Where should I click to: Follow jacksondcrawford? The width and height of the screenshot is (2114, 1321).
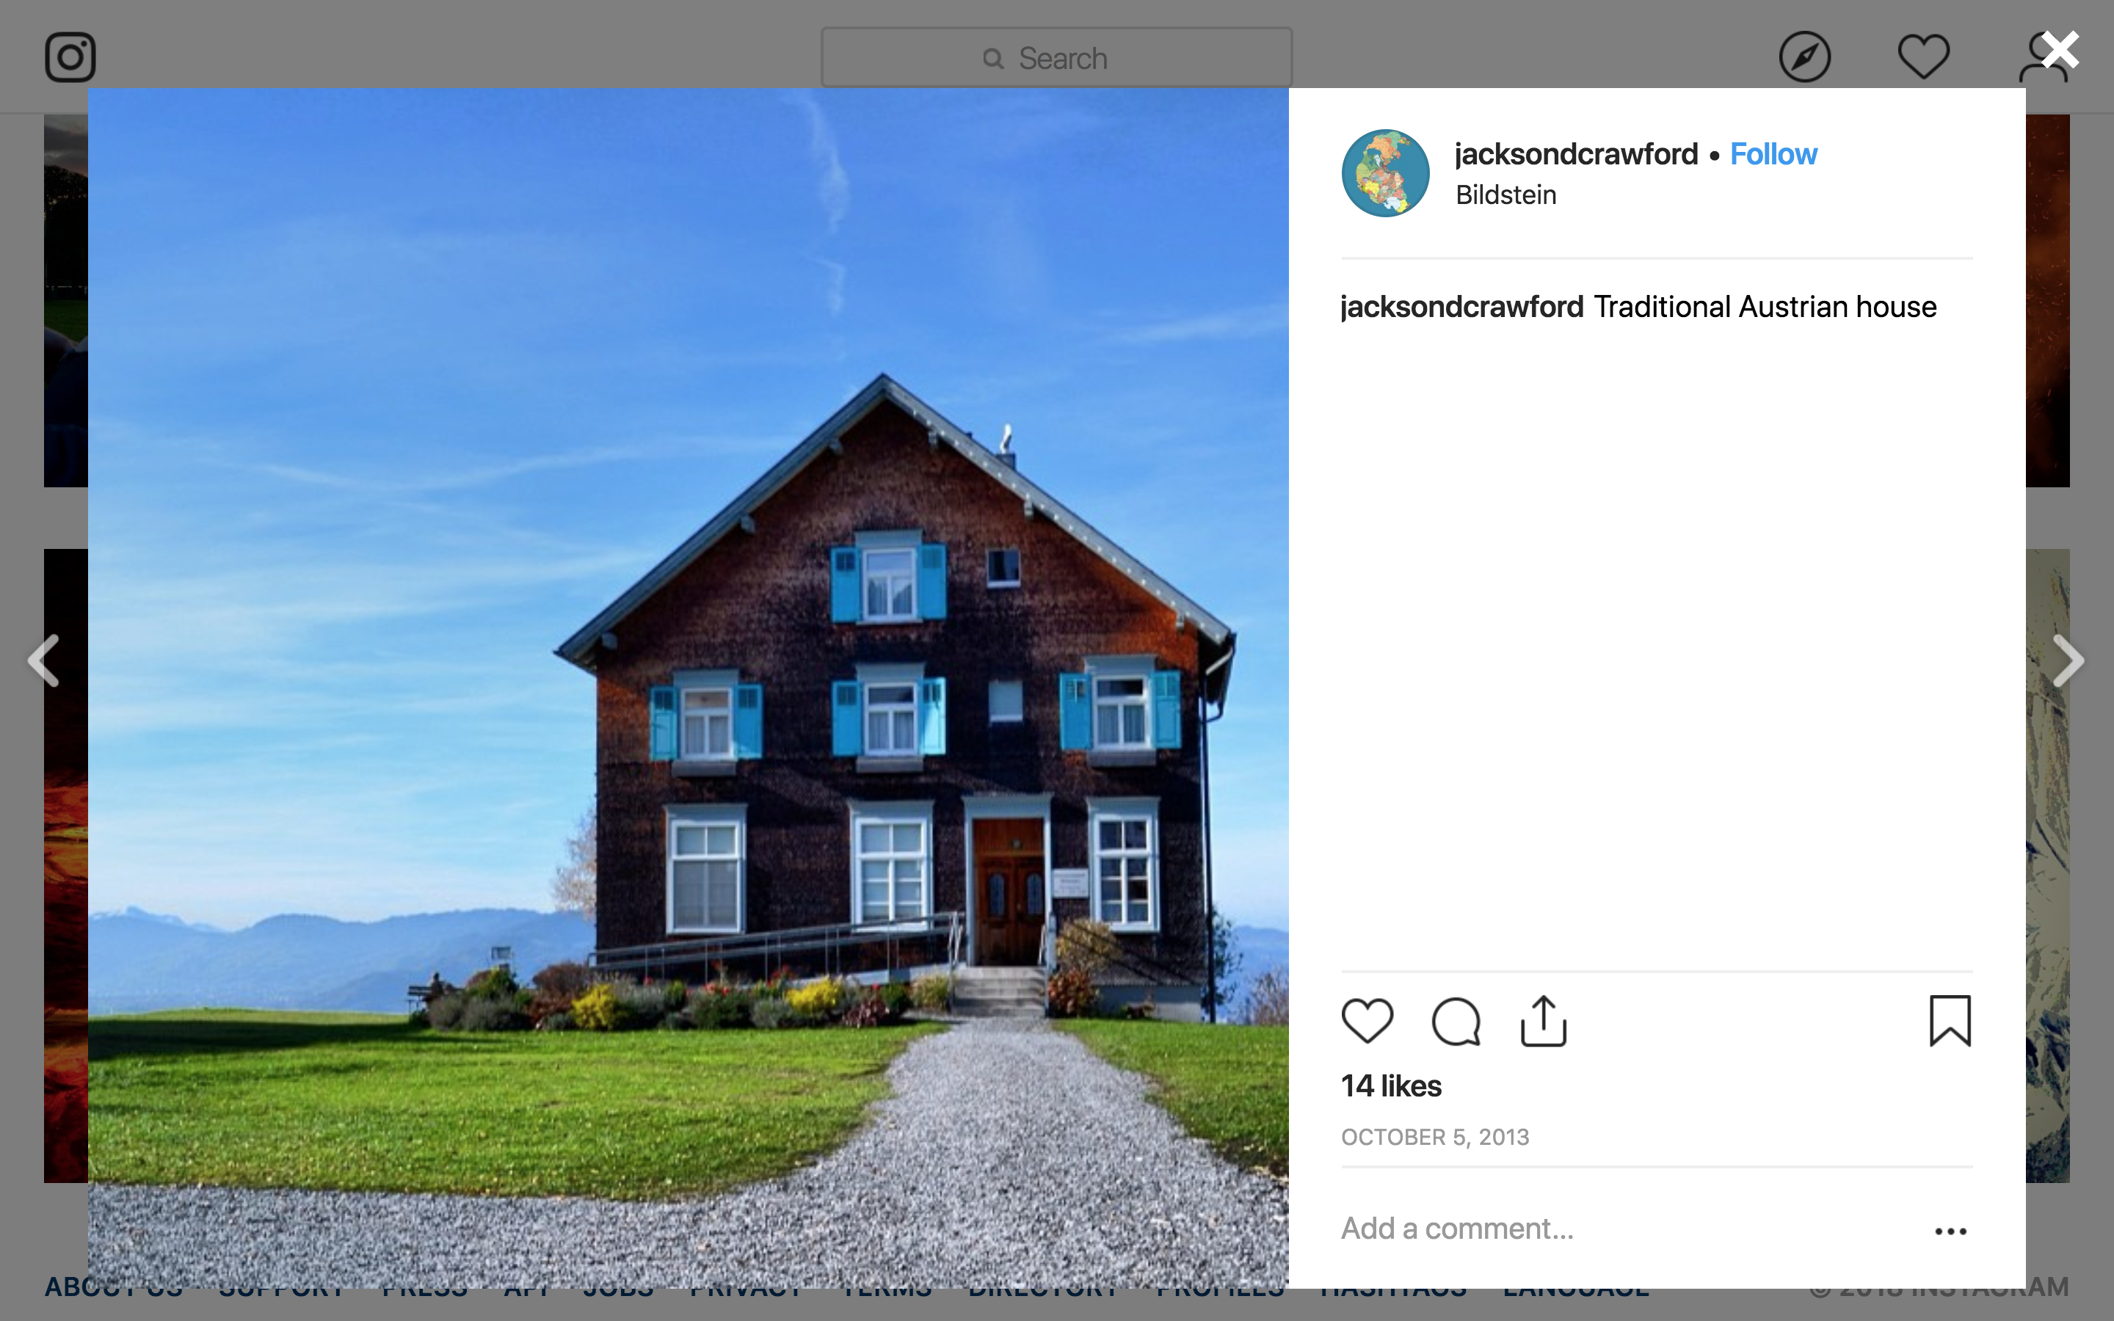[1773, 154]
